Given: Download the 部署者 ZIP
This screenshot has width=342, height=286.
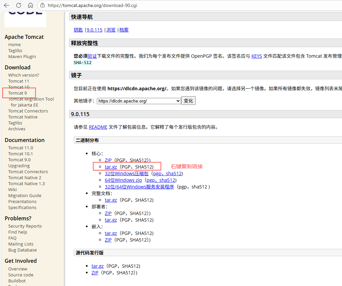Looking at the screenshot, I should (108, 213).
